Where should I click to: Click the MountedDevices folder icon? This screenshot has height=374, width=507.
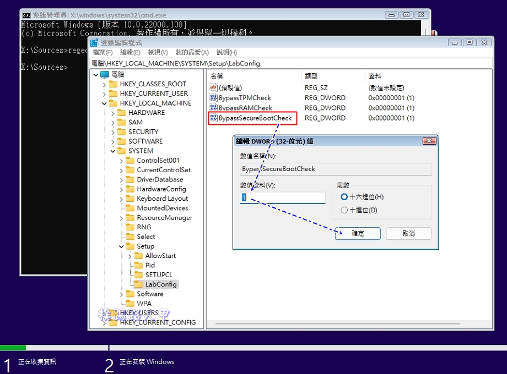click(x=130, y=208)
